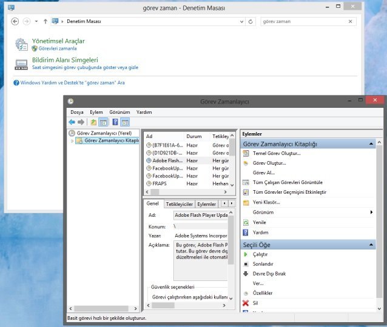
Task: Click the Devre Dışı Bırak down-arrow icon
Action: [246, 274]
